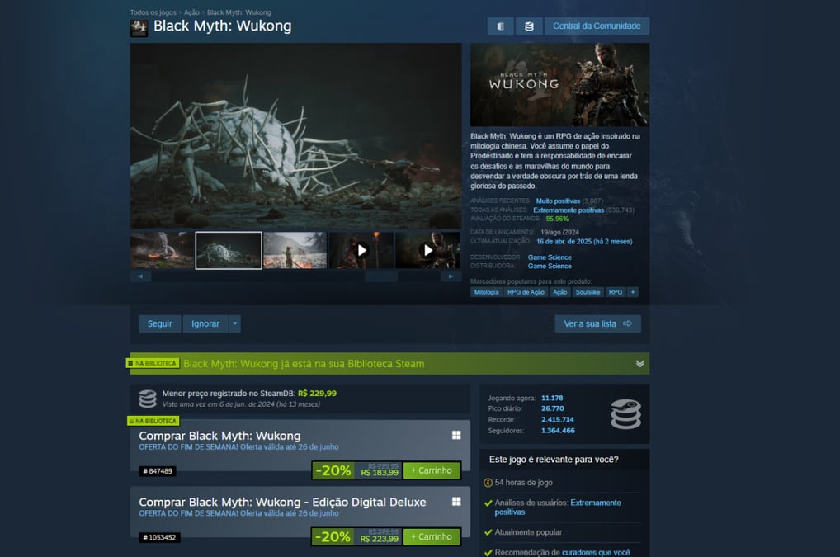The image size is (840, 557).
Task: Click the Wukong header capsule image
Action: tap(559, 85)
